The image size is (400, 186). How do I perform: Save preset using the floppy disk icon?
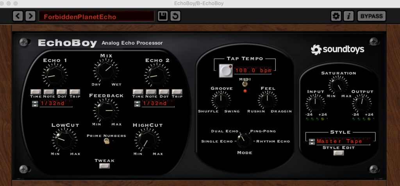[162, 16]
